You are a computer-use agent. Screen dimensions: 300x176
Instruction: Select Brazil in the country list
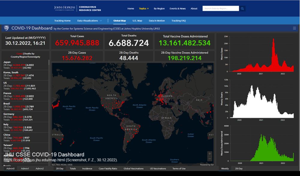[x=25, y=106]
